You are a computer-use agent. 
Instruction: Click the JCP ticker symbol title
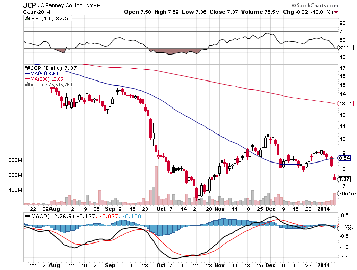30,5
